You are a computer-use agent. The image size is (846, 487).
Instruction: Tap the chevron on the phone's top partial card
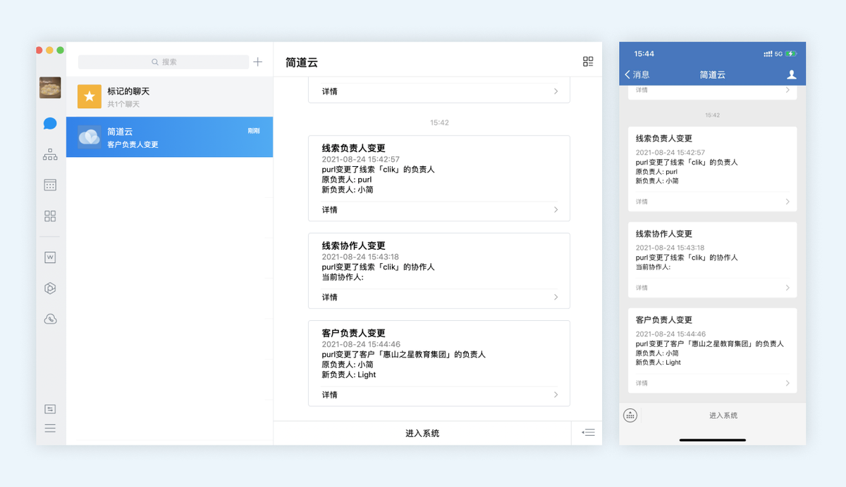click(x=787, y=90)
